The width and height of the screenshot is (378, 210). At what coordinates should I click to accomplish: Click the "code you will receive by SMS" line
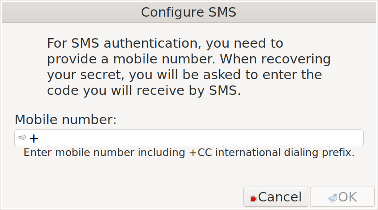pos(144,90)
